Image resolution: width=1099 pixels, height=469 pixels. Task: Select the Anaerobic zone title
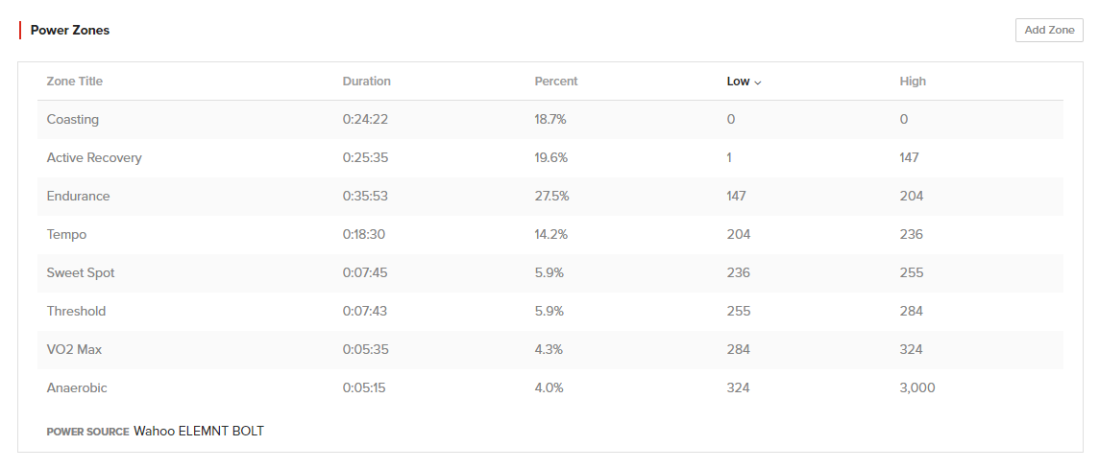(x=77, y=387)
